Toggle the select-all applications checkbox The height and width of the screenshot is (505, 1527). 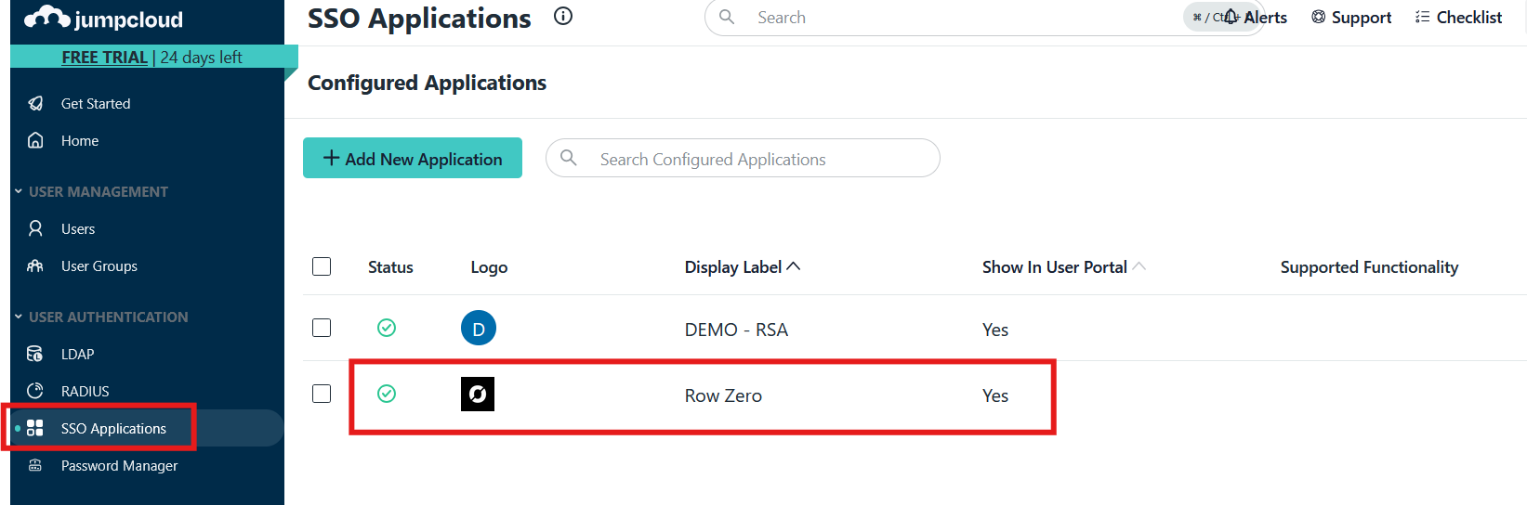click(322, 266)
